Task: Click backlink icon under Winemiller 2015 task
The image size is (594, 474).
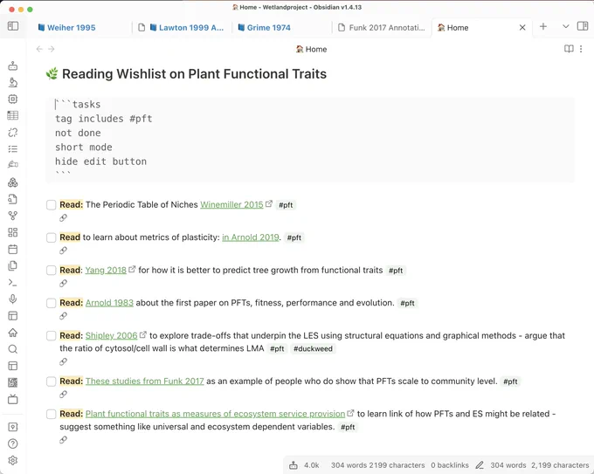Action: coord(63,217)
